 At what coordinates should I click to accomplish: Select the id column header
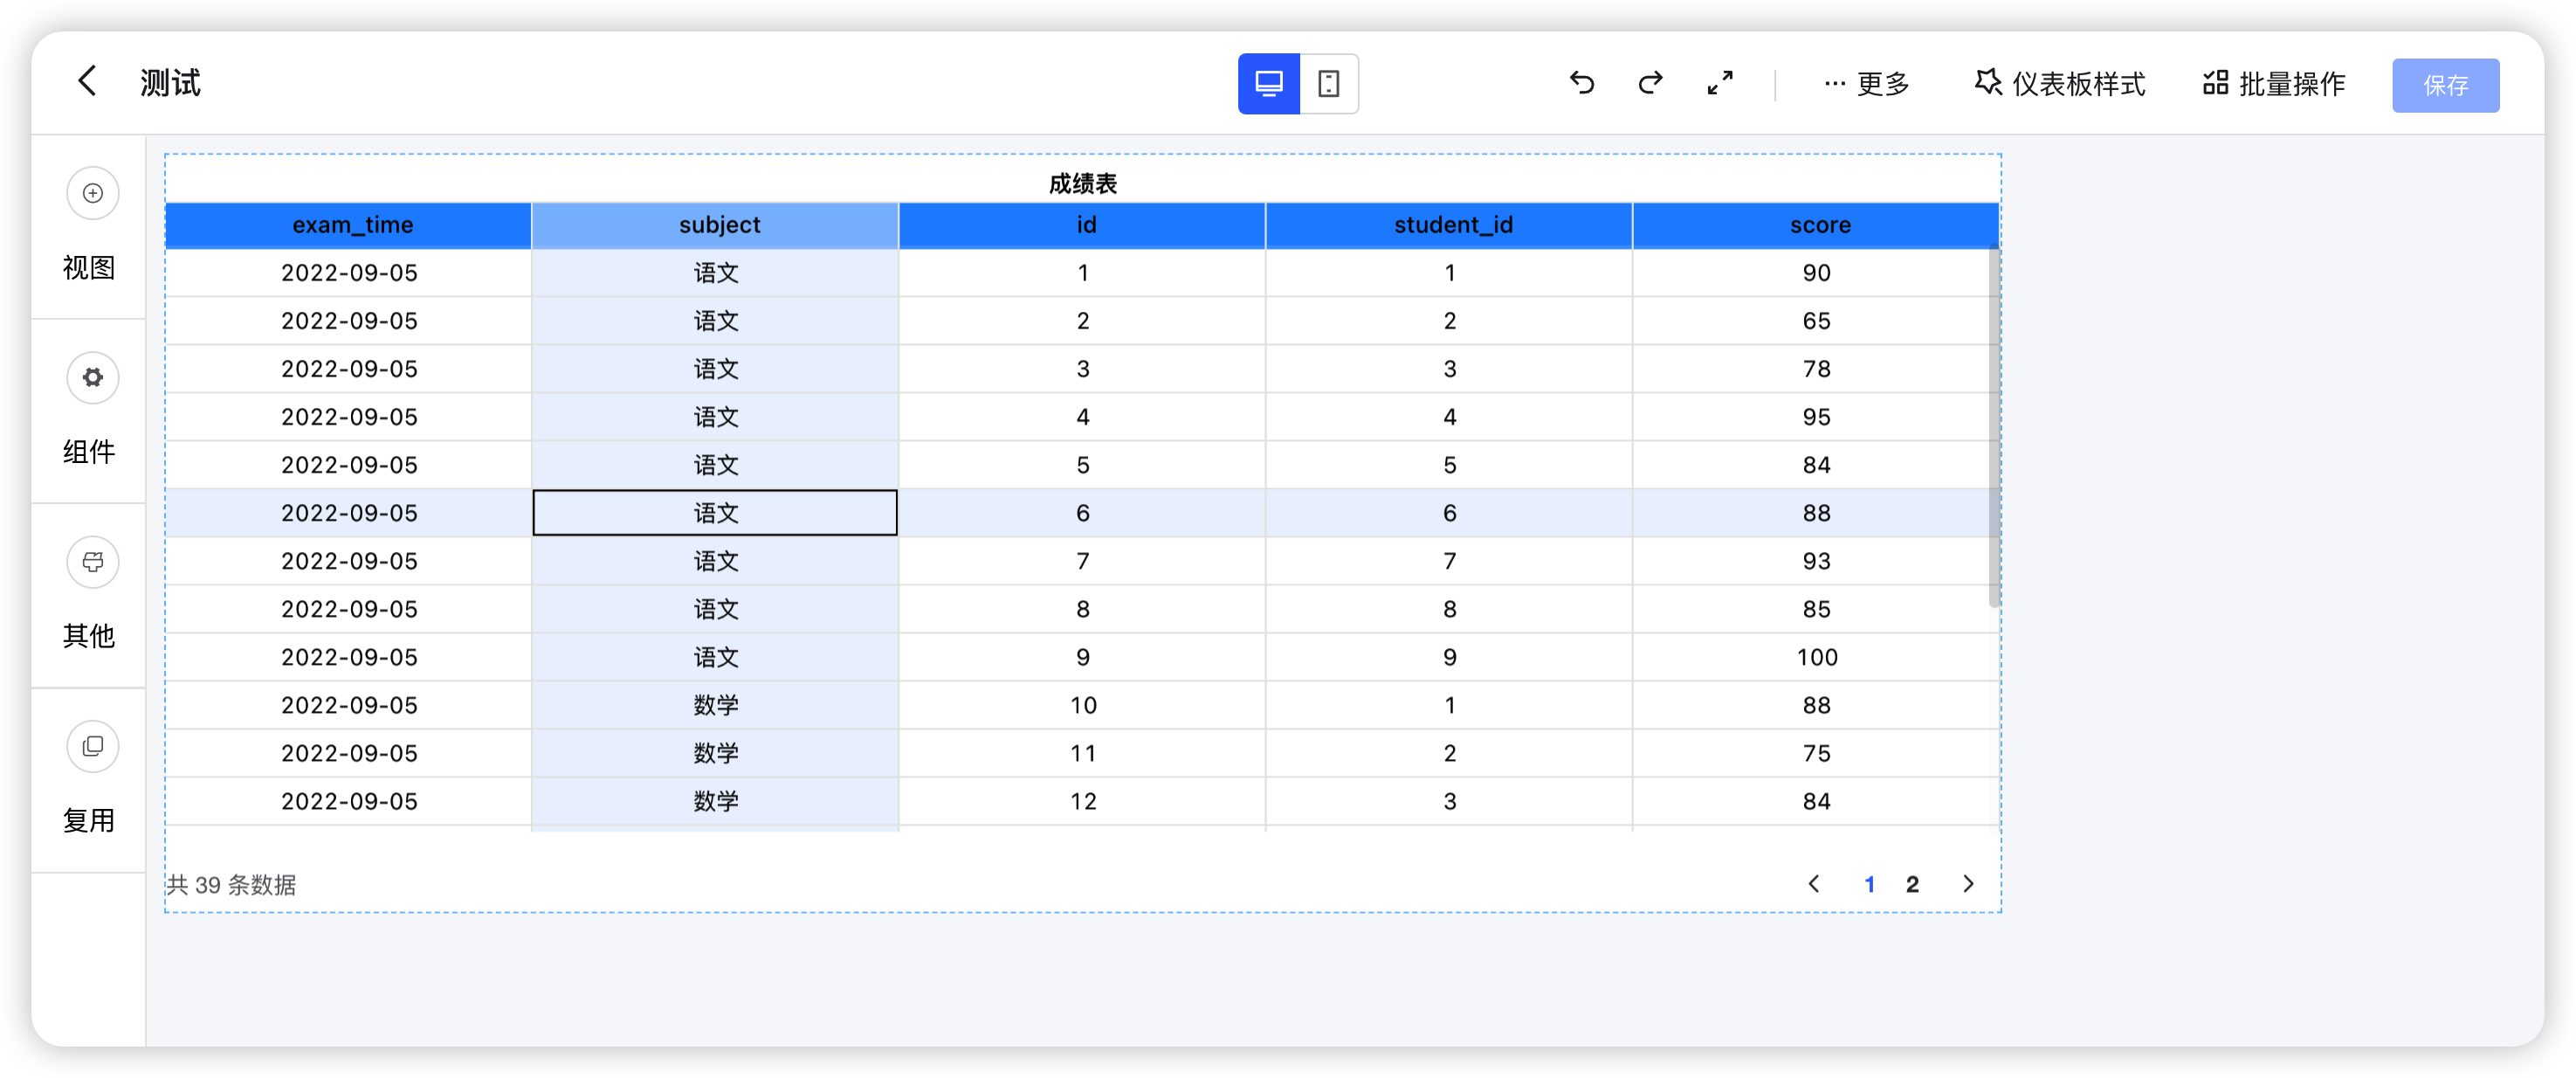[1082, 225]
